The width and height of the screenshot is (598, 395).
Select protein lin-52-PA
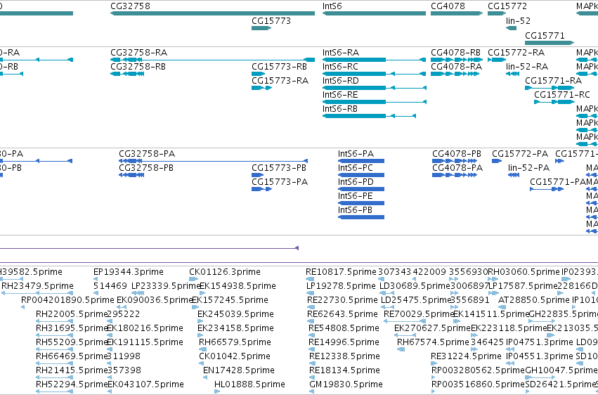pyautogui.click(x=528, y=168)
